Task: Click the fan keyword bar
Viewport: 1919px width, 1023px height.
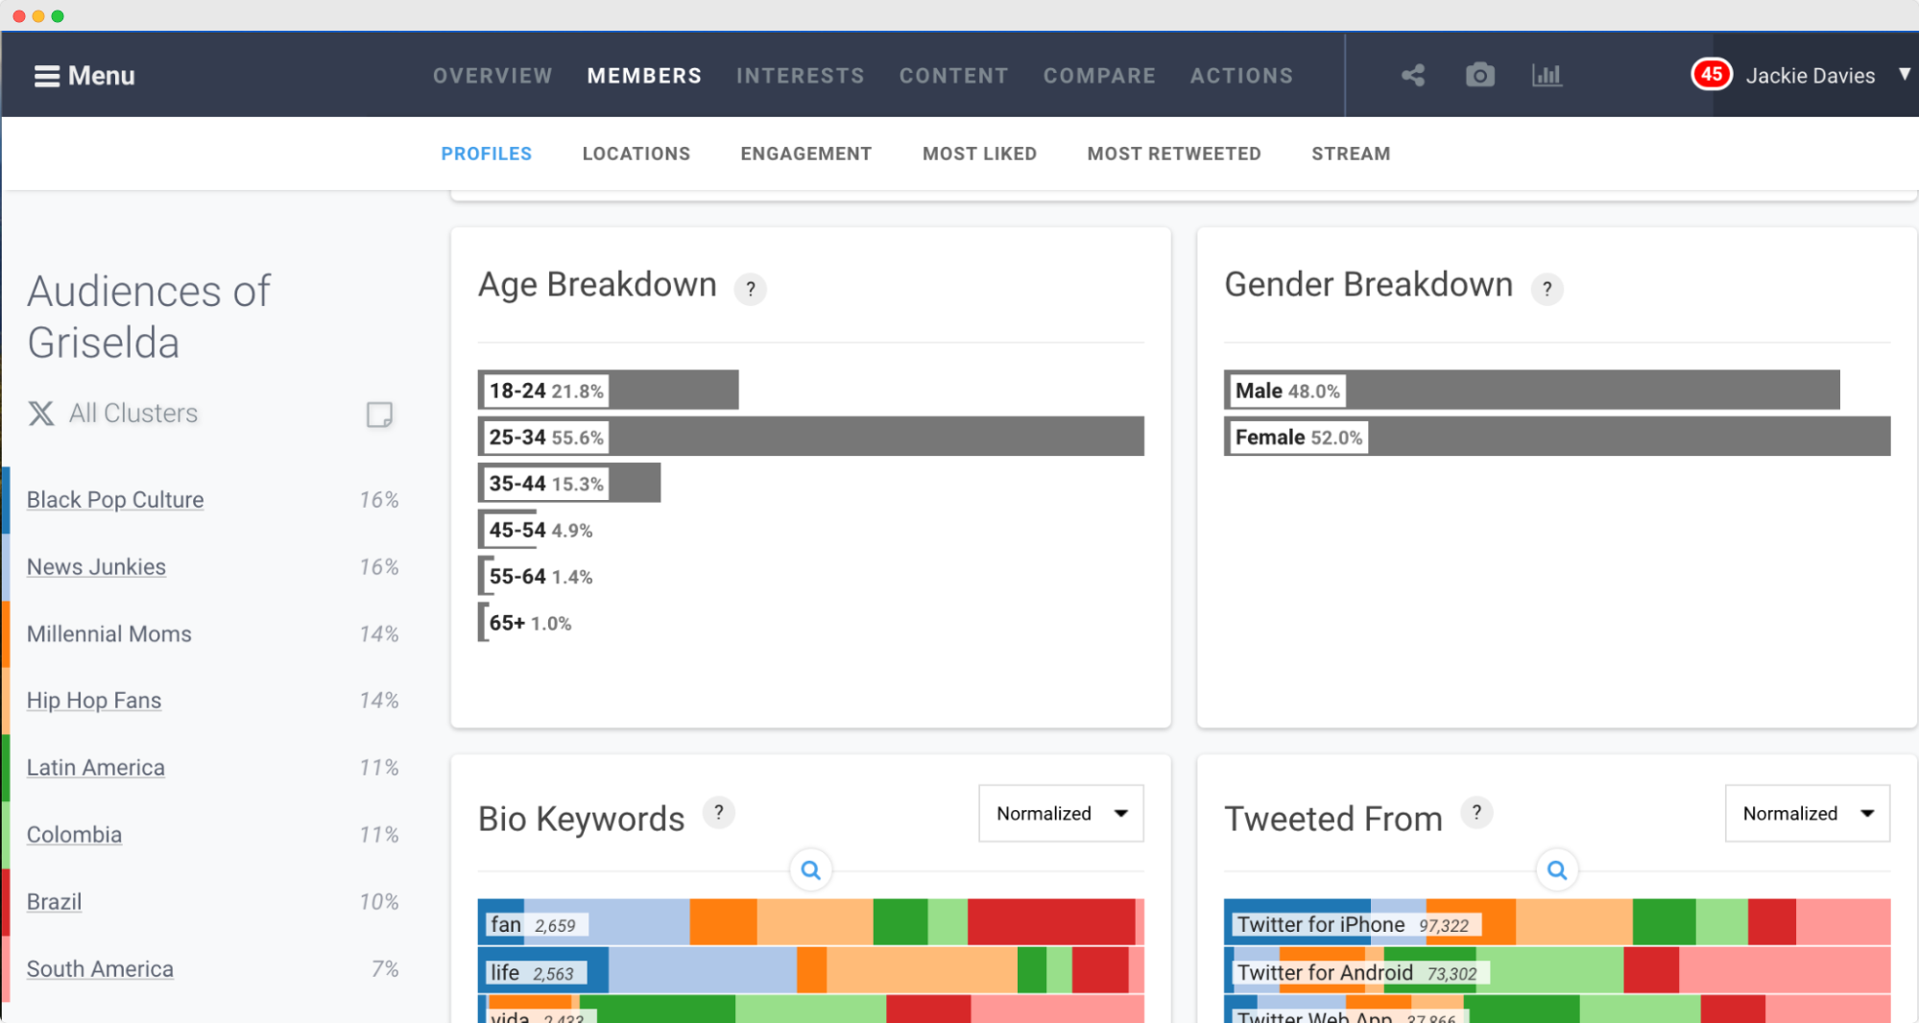Action: click(811, 922)
